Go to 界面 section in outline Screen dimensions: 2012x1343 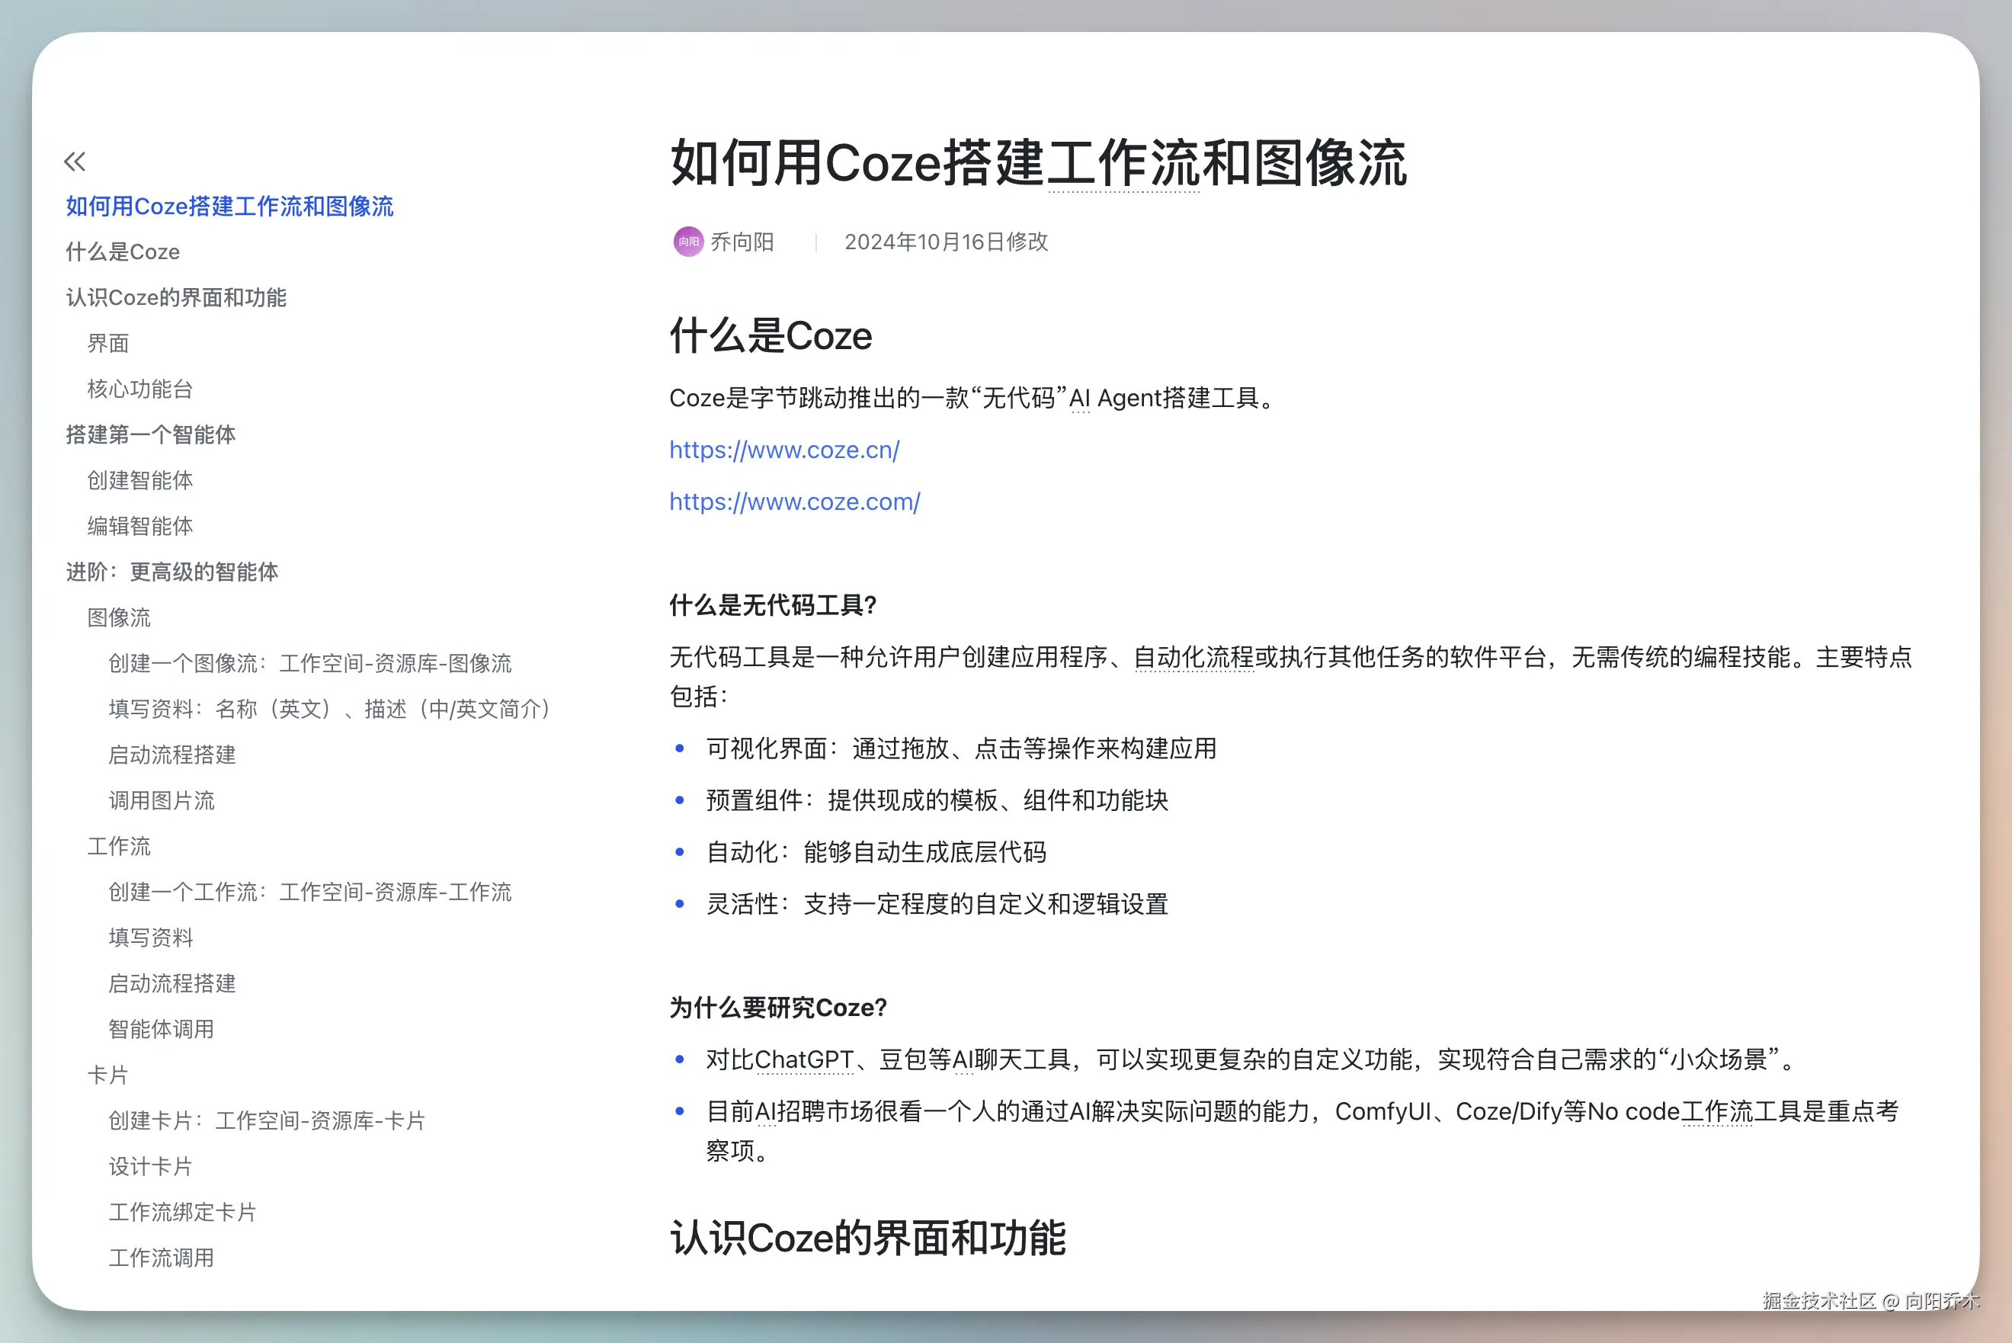point(108,344)
